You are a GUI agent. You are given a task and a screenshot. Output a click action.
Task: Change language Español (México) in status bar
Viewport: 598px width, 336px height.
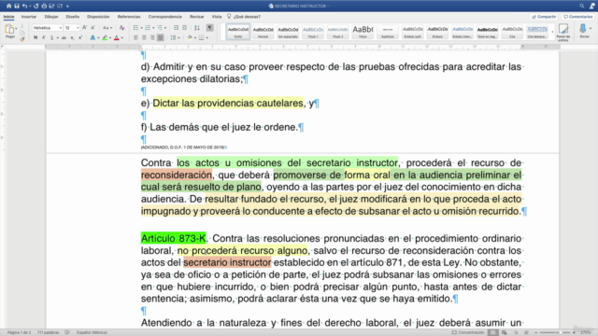[x=92, y=332]
